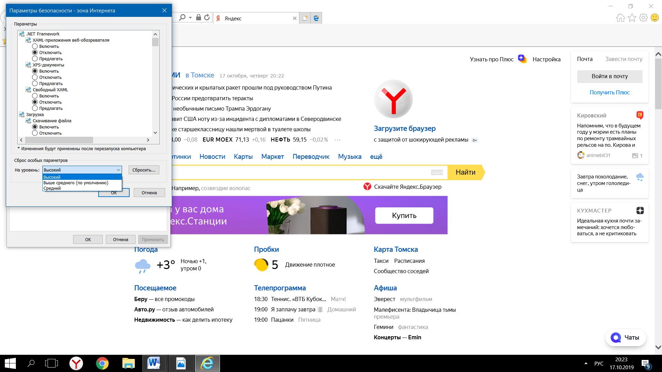Open Музыка service tab
The width and height of the screenshot is (662, 372).
[350, 156]
